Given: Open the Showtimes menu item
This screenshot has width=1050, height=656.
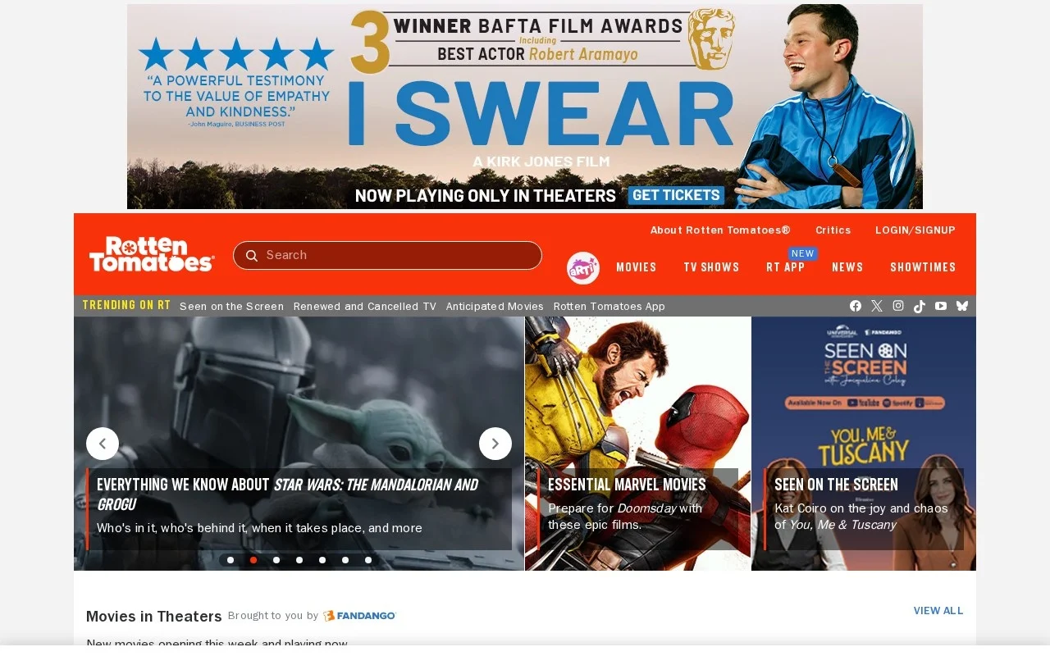Looking at the screenshot, I should pyautogui.click(x=923, y=267).
